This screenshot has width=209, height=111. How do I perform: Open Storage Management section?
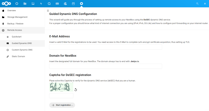[x=22, y=17]
